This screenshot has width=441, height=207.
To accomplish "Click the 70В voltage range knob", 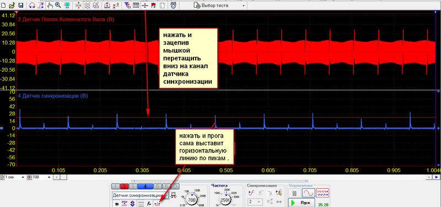I will point(192,200).
